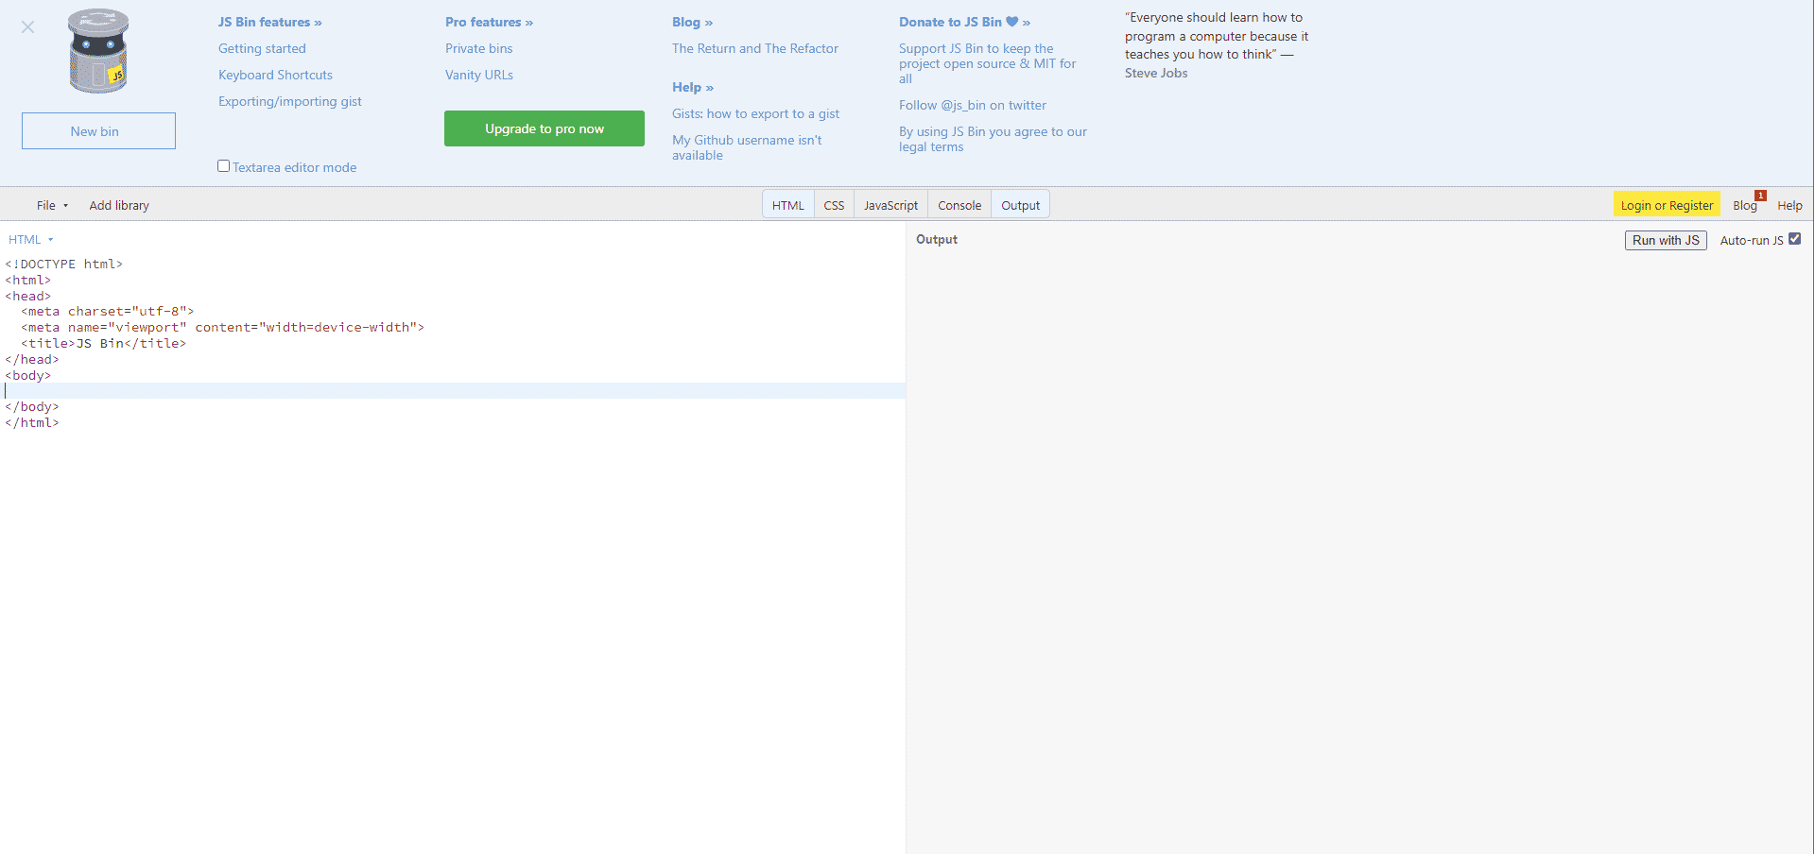Click the closing </html> tag line
This screenshot has height=854, width=1815.
pyautogui.click(x=32, y=422)
